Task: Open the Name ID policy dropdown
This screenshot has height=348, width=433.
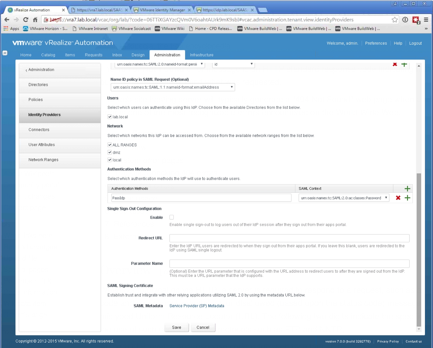Action: [x=173, y=87]
